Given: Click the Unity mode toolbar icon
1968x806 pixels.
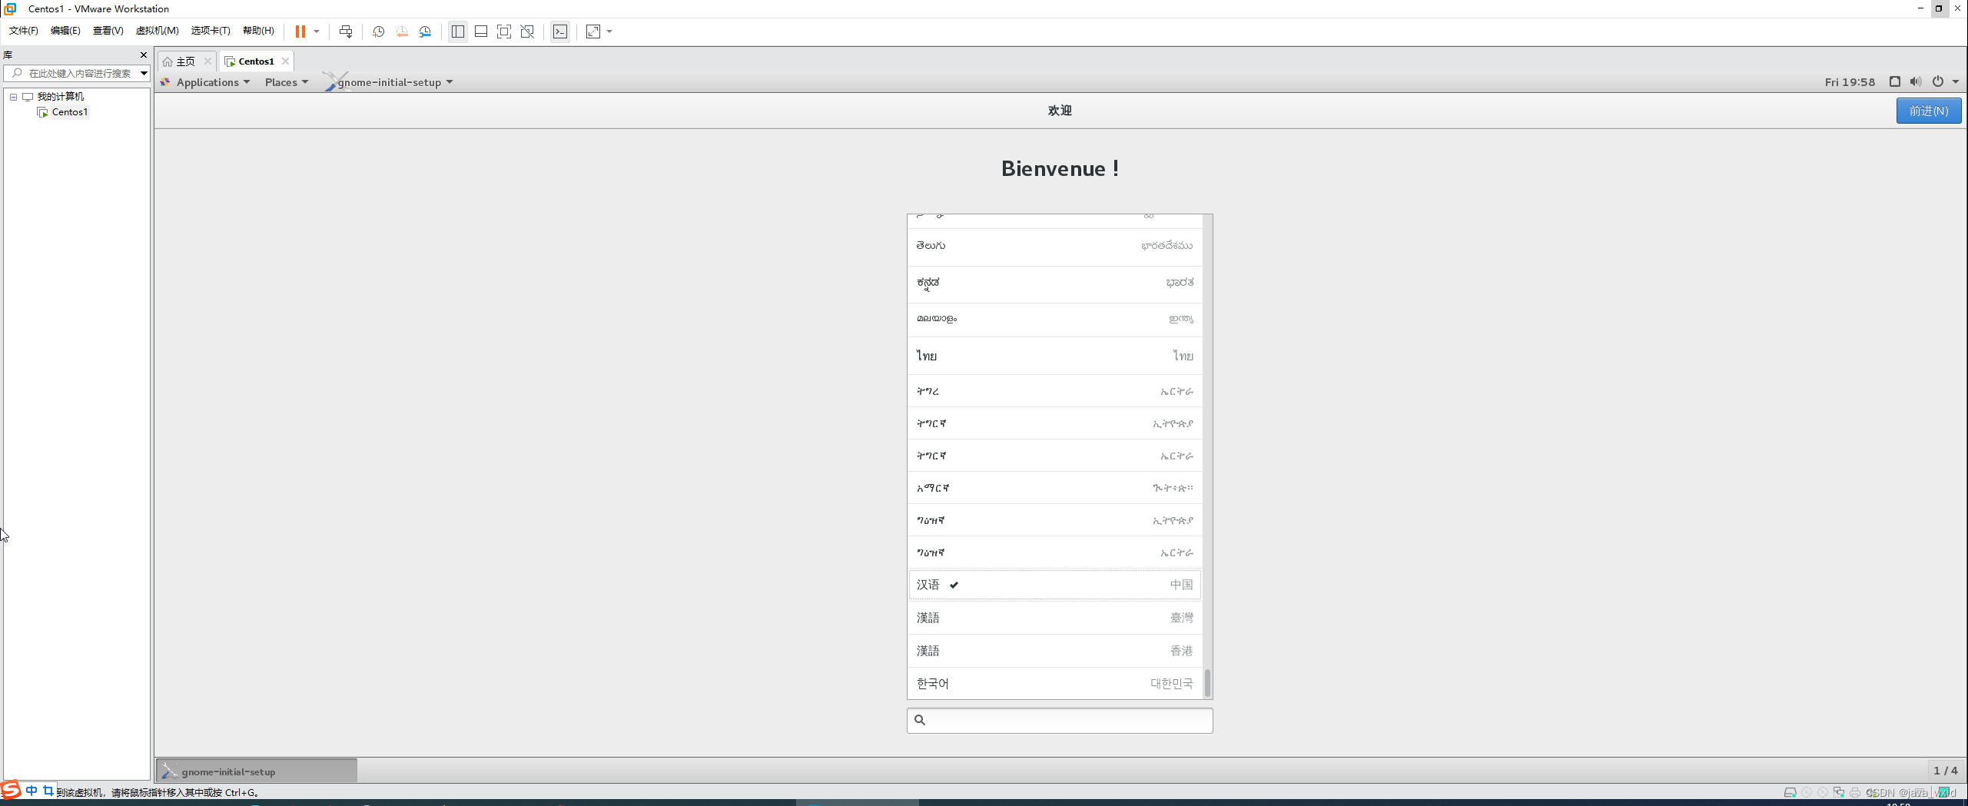Looking at the screenshot, I should tap(527, 32).
